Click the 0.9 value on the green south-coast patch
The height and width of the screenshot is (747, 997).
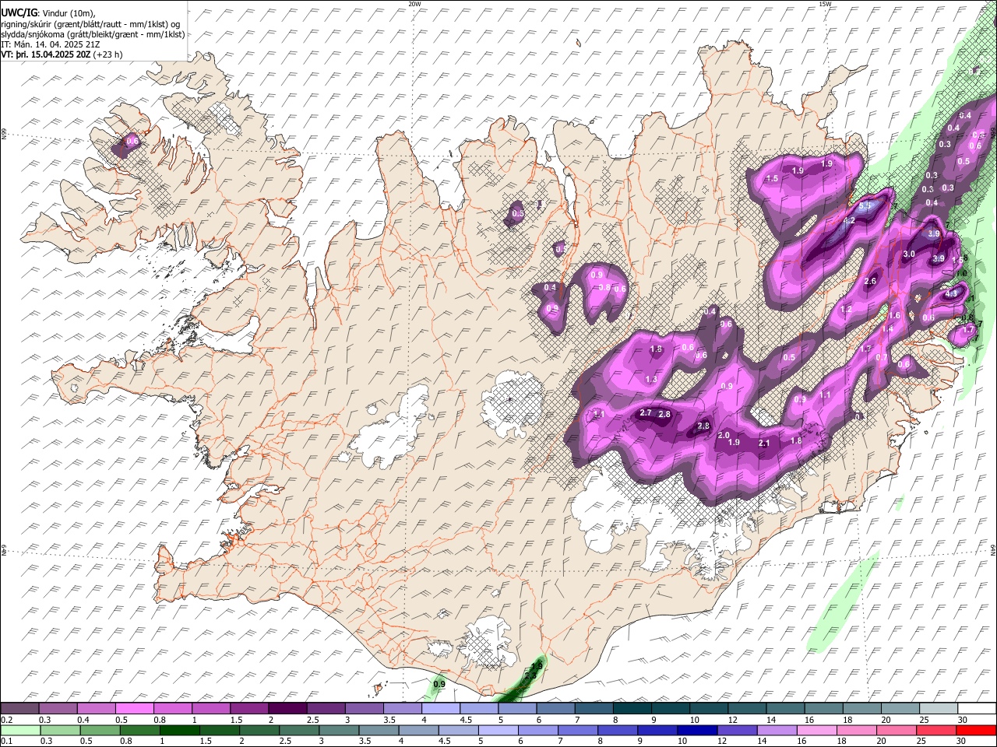pos(439,684)
